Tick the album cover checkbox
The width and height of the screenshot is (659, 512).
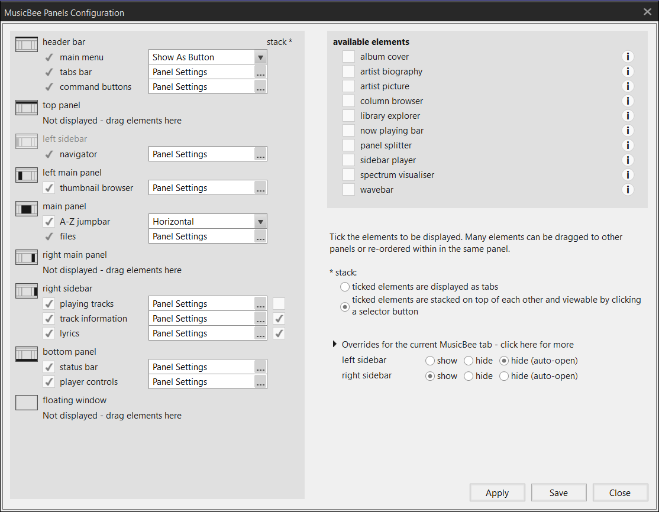(348, 57)
